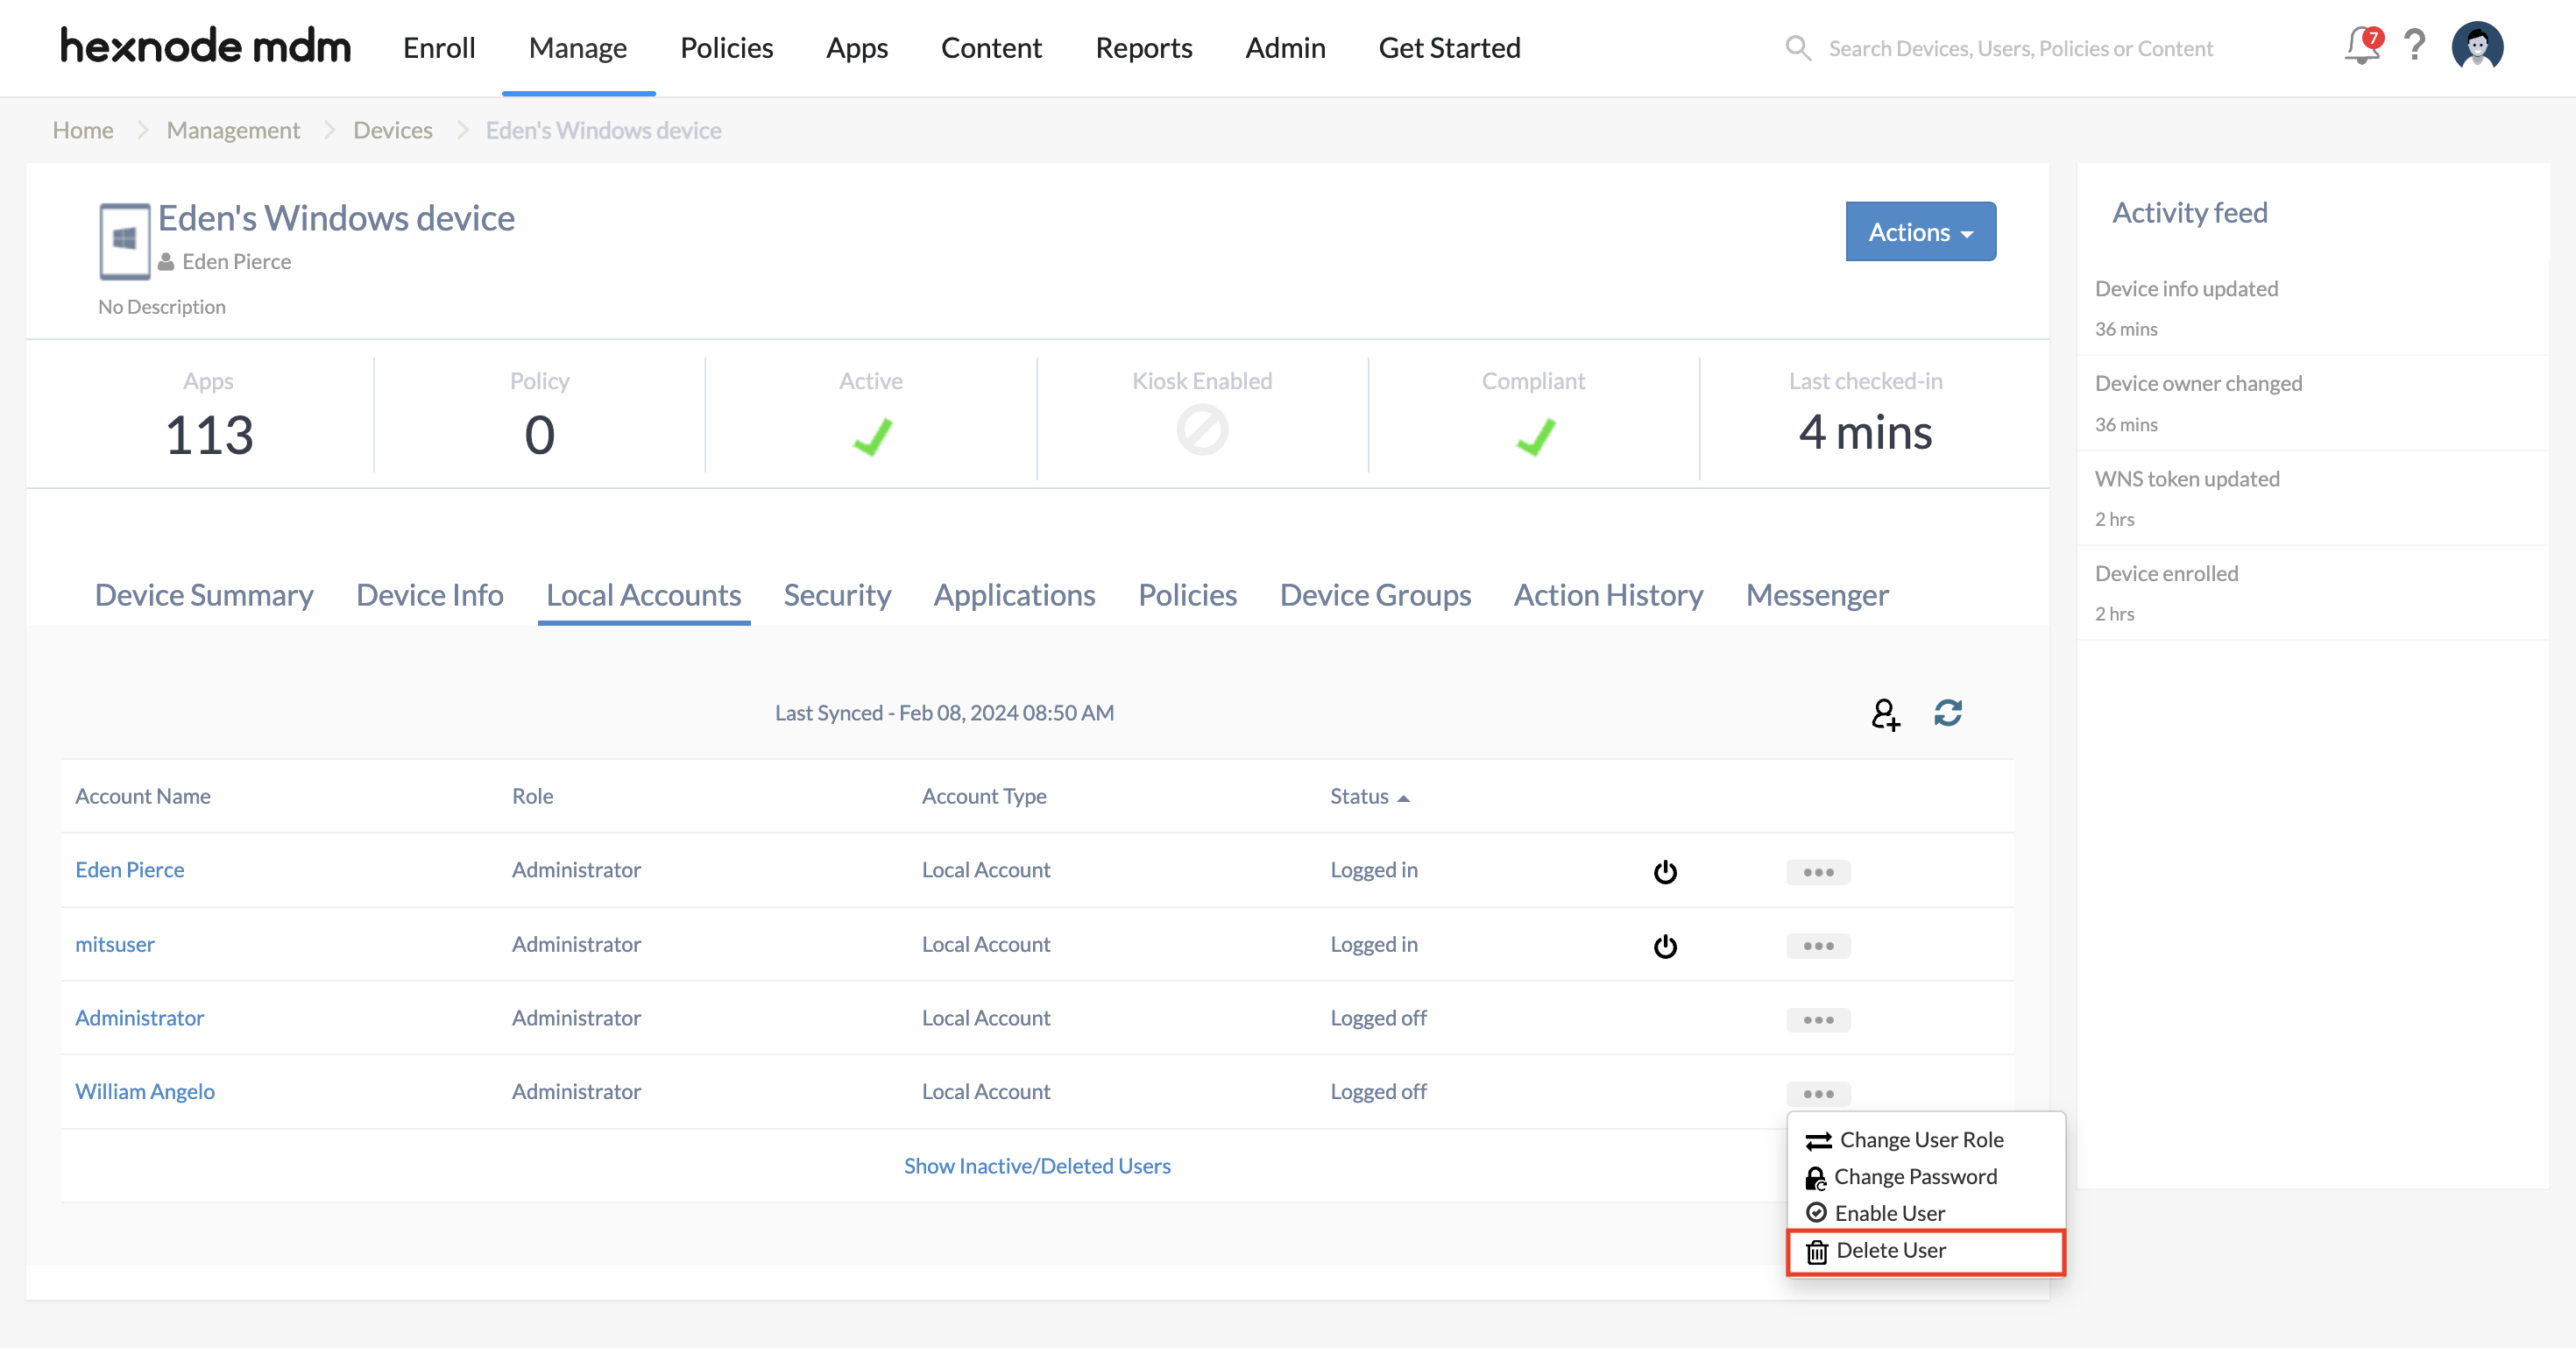Click the Last Synced timestamp text
This screenshot has height=1348, width=2576.
(x=944, y=713)
